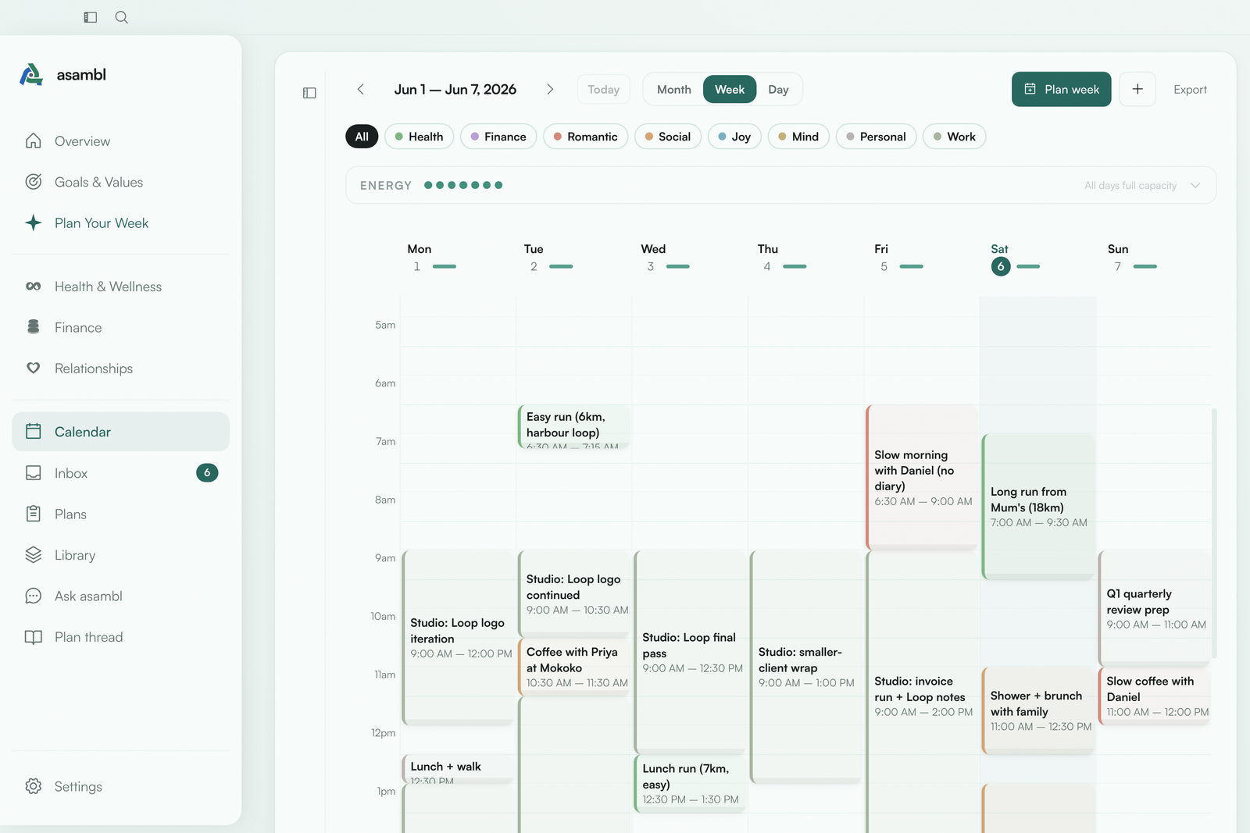This screenshot has height=833, width=1250.
Task: Open Goals & Values target icon
Action: coord(33,182)
